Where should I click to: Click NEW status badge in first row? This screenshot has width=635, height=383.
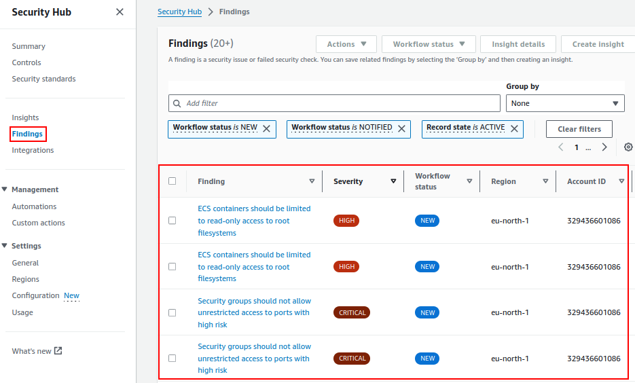(427, 221)
